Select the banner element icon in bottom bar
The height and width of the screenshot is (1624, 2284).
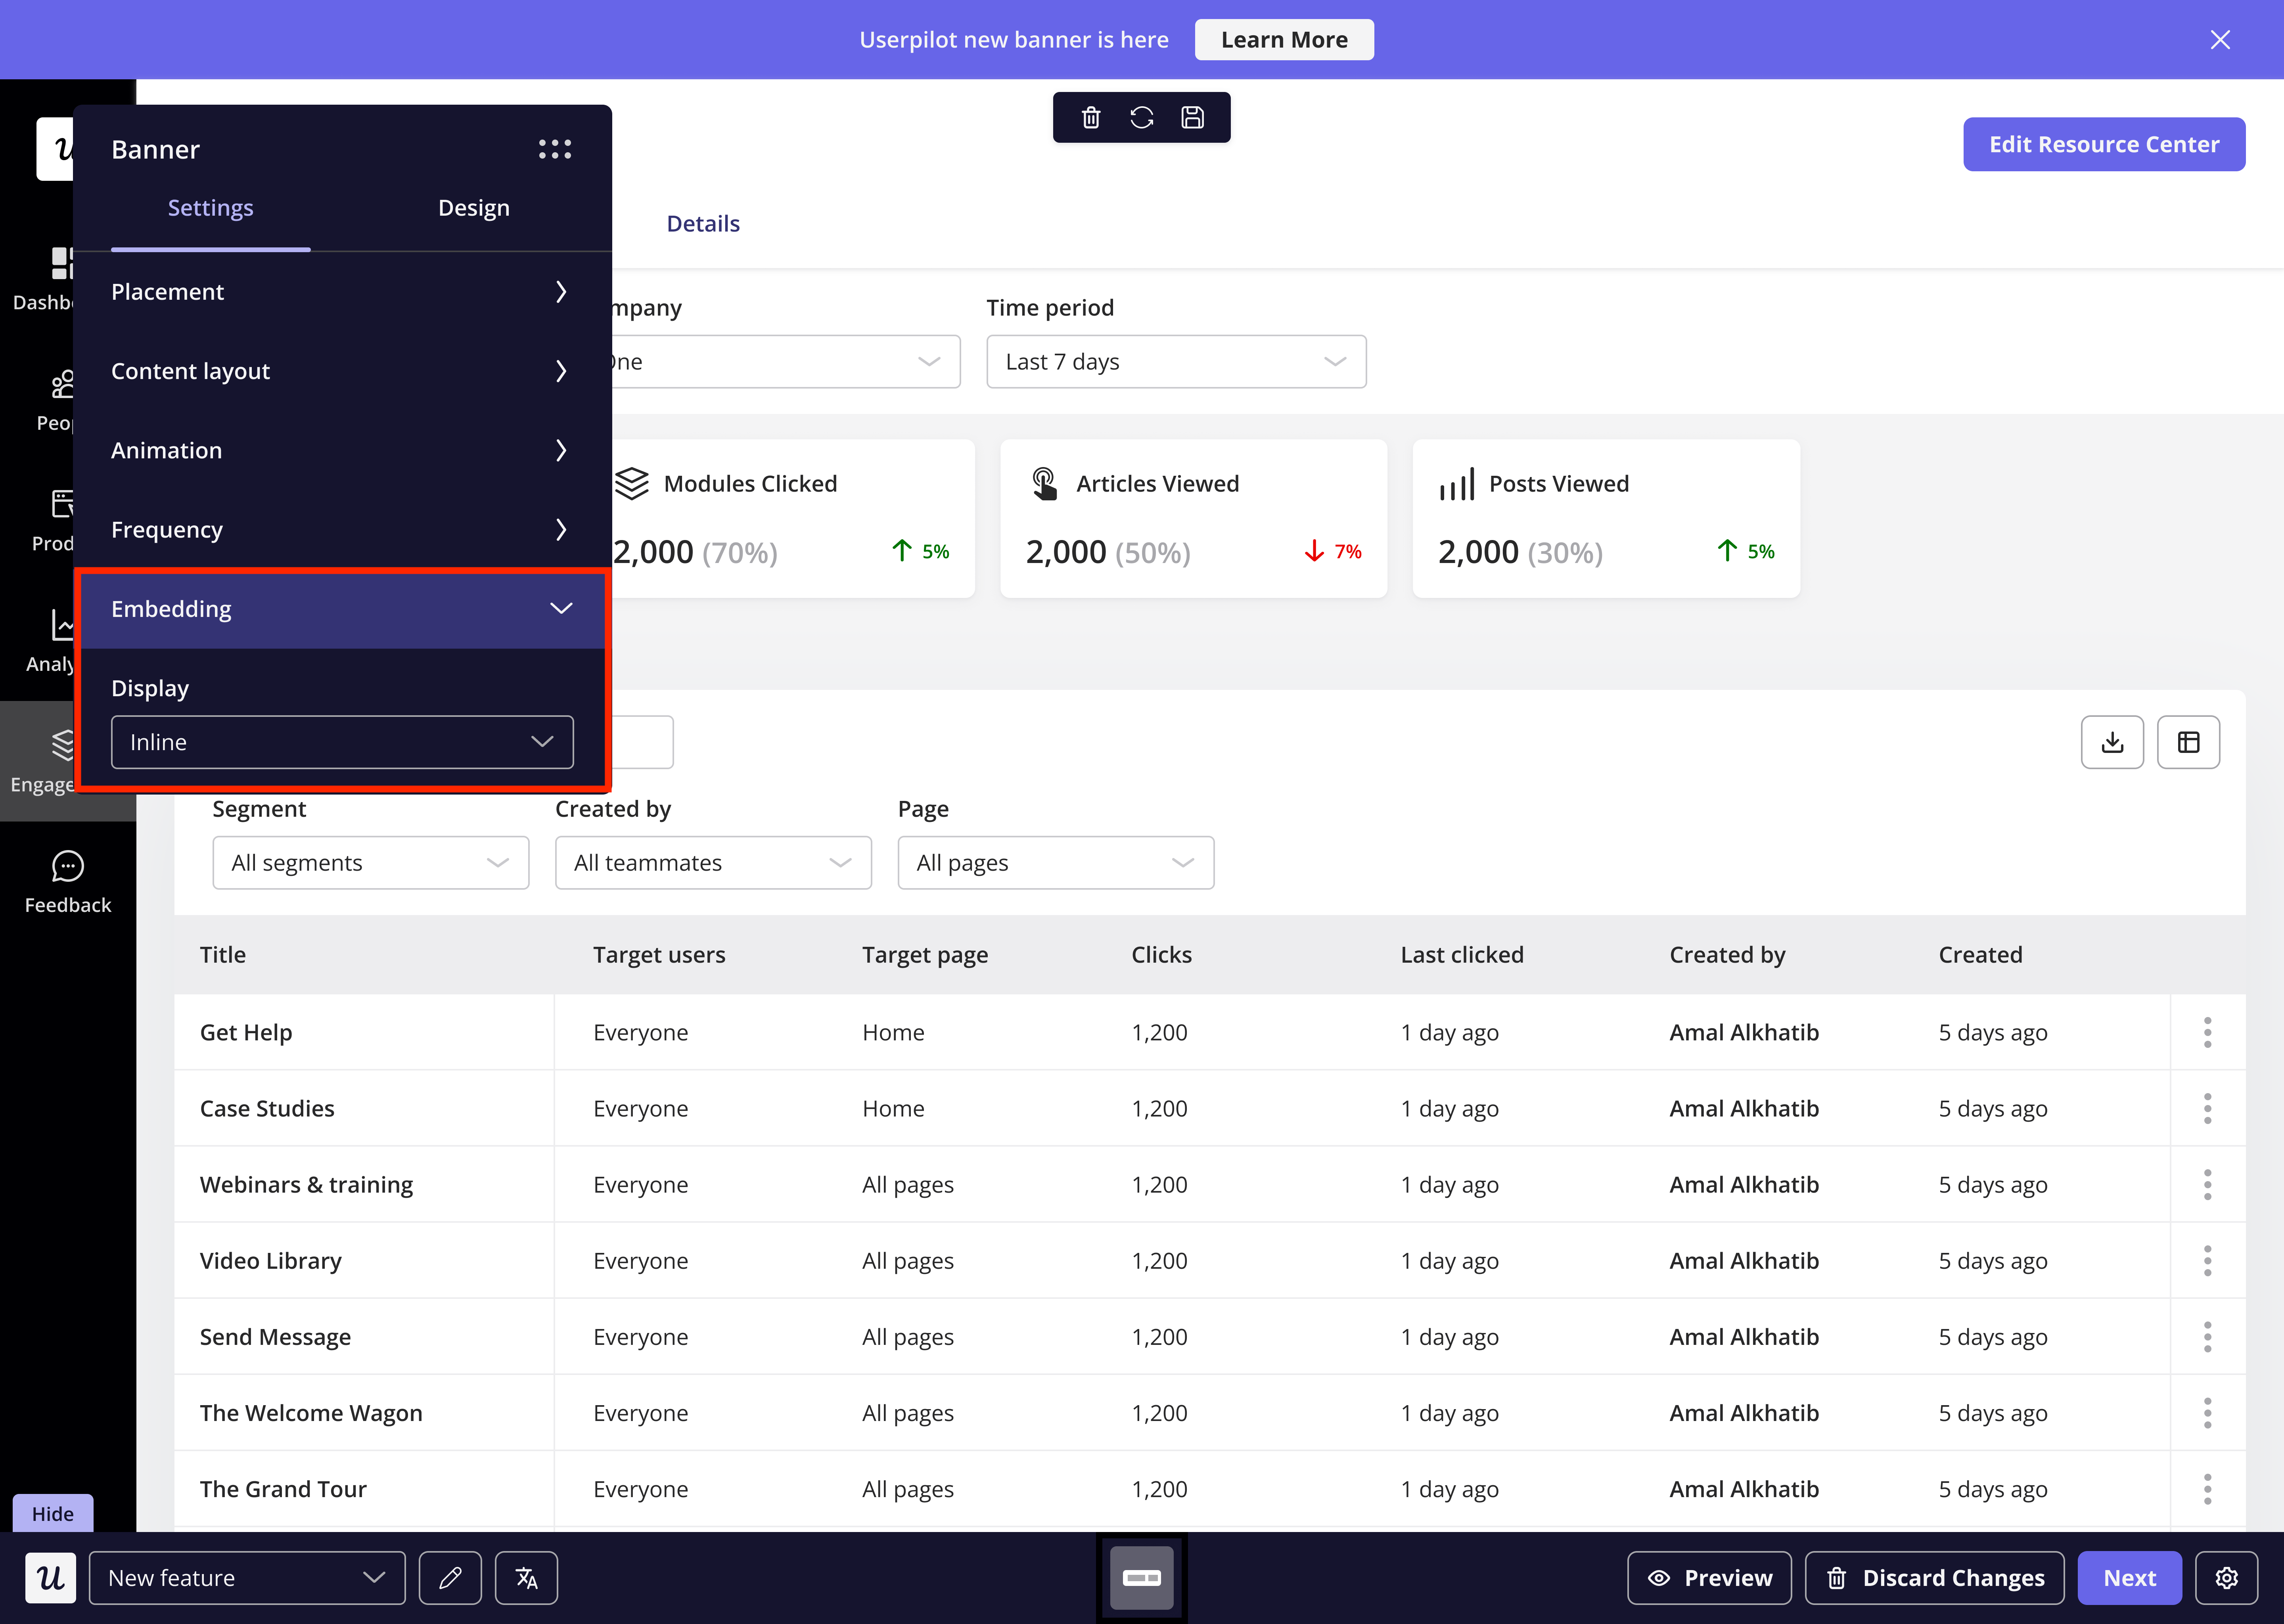pos(1142,1578)
